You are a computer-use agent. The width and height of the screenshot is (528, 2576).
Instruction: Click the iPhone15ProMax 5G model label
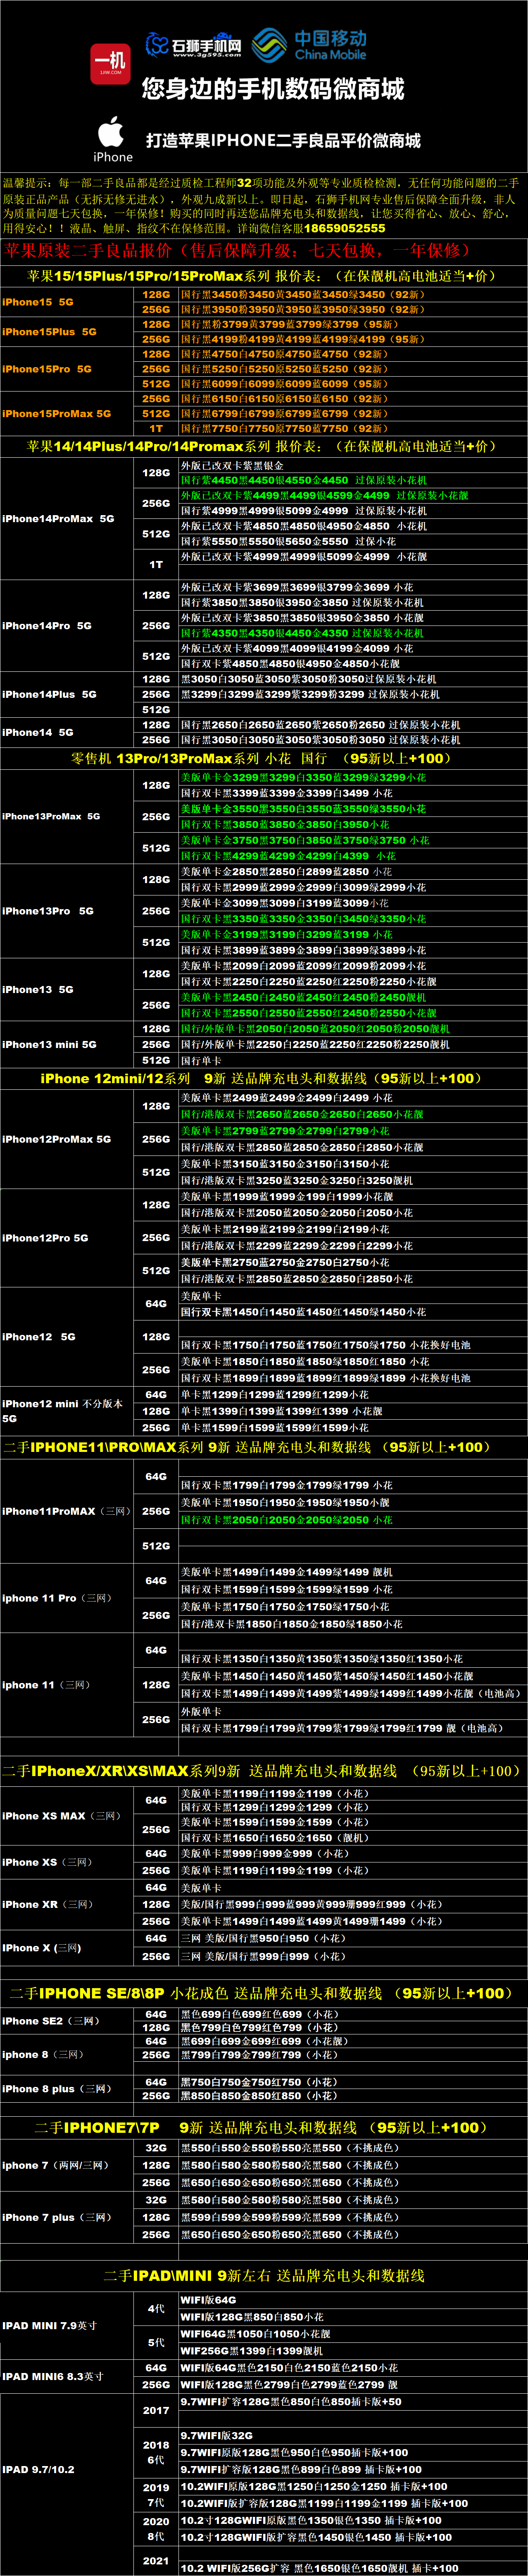57,413
